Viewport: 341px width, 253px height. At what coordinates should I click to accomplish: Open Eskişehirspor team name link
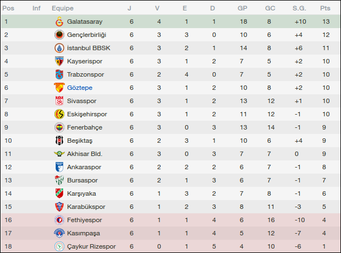(87, 114)
